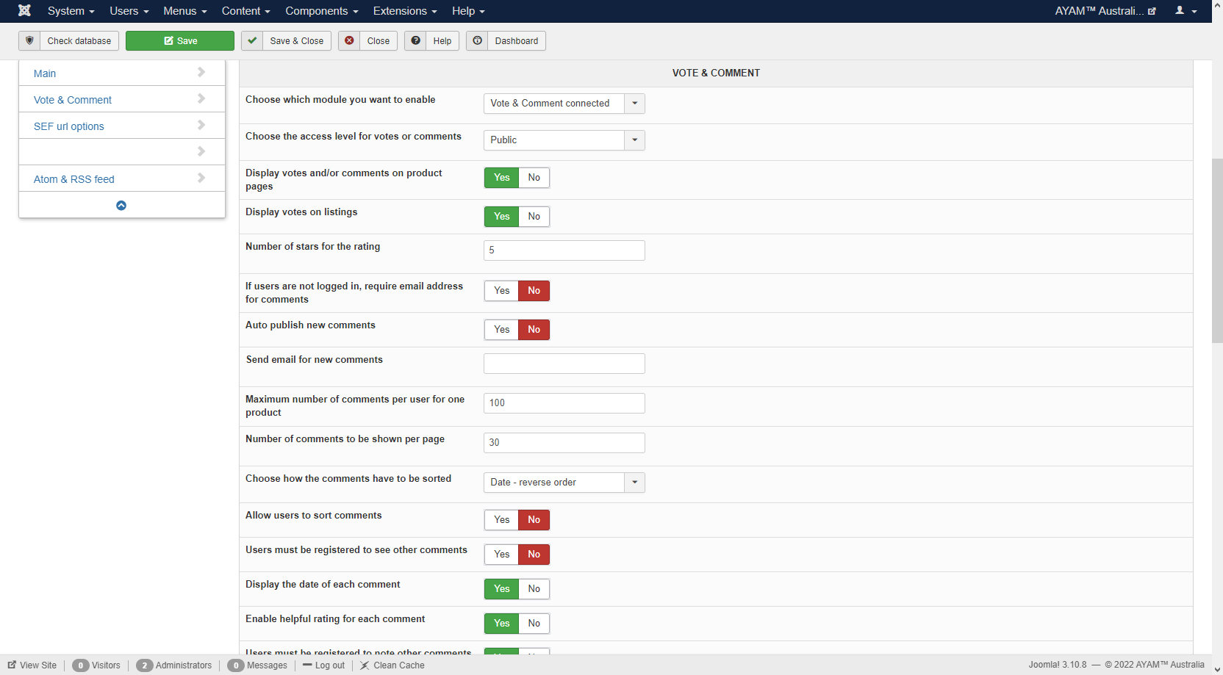Click the vertical page scrollbar thumb
Image resolution: width=1223 pixels, height=675 pixels.
[x=1217, y=250]
